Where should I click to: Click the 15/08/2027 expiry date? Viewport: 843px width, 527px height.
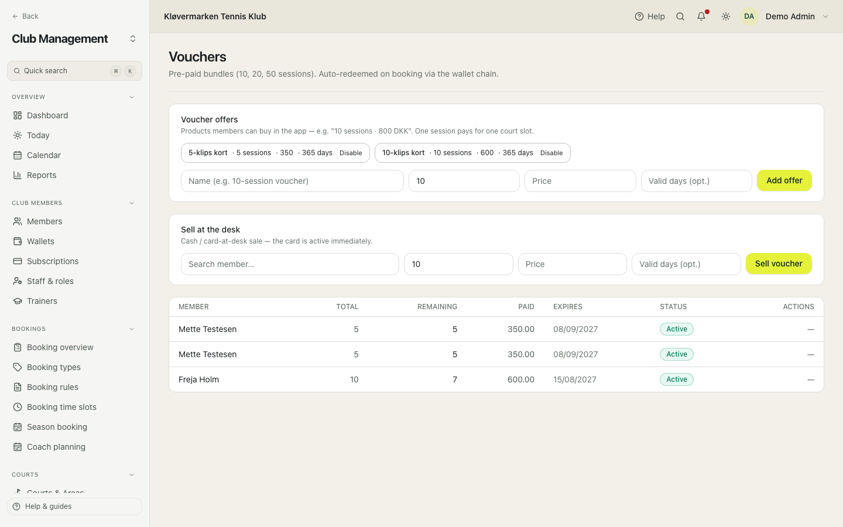(x=575, y=379)
